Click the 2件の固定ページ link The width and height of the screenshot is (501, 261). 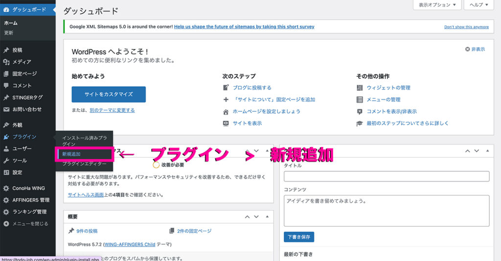tap(194, 231)
